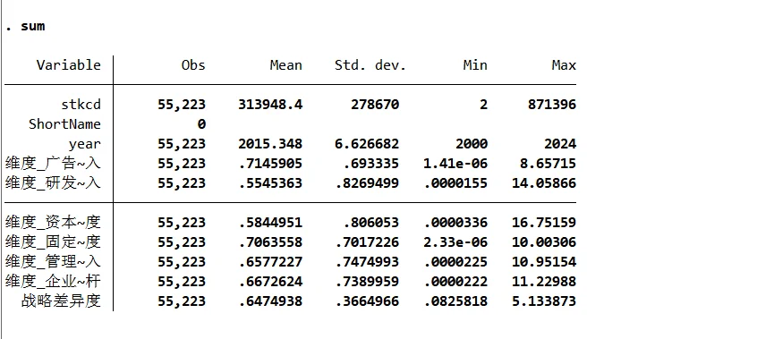The width and height of the screenshot is (774, 339).
Task: Select the year mean value 2015.348
Action: click(270, 144)
